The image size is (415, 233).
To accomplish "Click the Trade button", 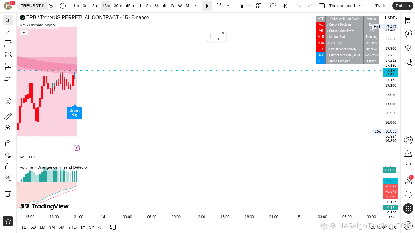I will pyautogui.click(x=380, y=6).
